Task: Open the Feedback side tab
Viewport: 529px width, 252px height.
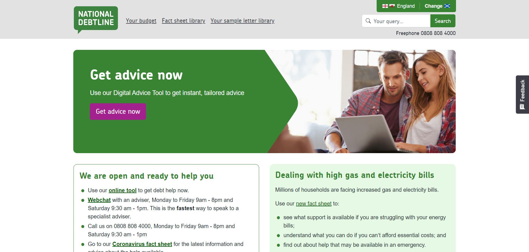Action: (522, 94)
